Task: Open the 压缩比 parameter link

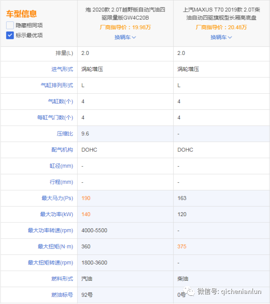Action: [x=65, y=133]
